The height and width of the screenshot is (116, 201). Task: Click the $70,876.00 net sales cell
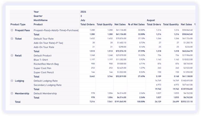pos(121,39)
